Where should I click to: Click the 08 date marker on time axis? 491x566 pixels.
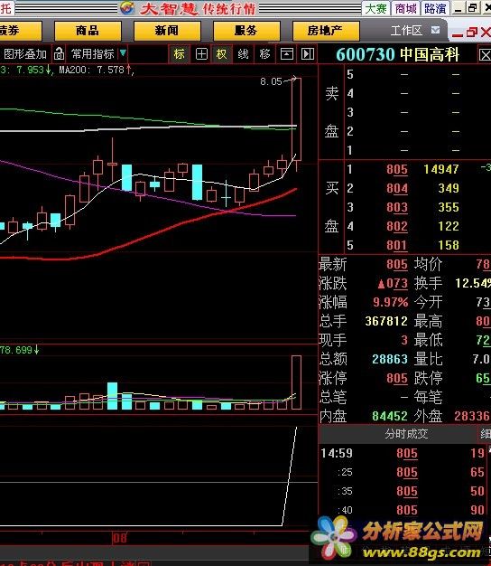(x=120, y=538)
